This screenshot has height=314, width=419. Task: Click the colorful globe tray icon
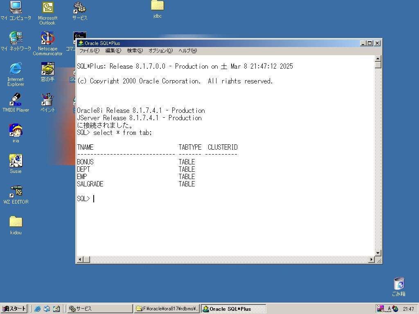tap(395, 309)
